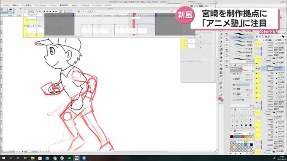
Task: Toggle eye icon of layer below selected layer
Action: point(257,73)
